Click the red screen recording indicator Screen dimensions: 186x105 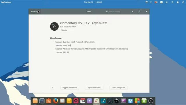coord(156,2)
